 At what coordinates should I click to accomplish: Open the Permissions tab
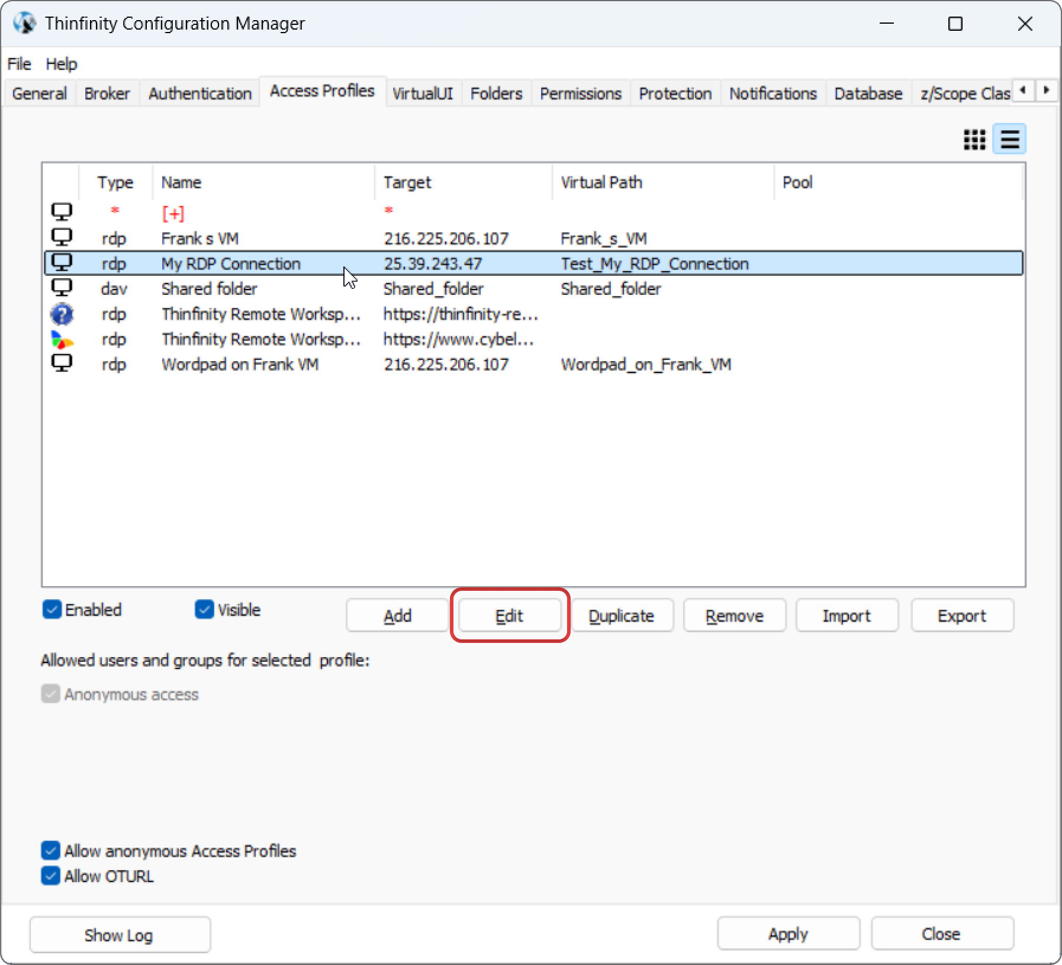581,94
